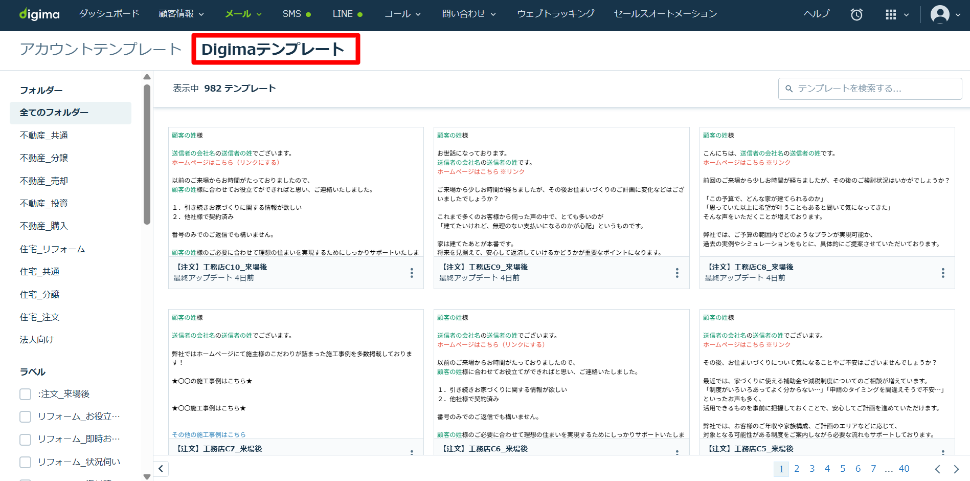970x481 pixels.
Task: Open the ダッシュボード menu item
Action: tap(109, 14)
